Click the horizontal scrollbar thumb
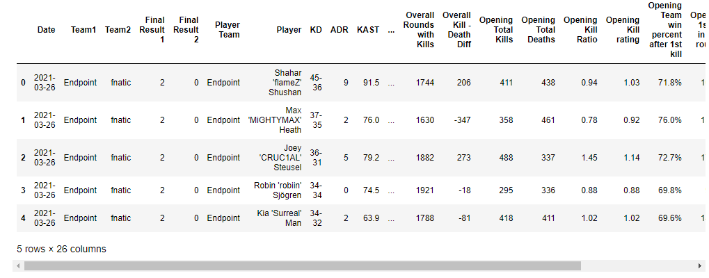709x278 pixels. [303, 265]
